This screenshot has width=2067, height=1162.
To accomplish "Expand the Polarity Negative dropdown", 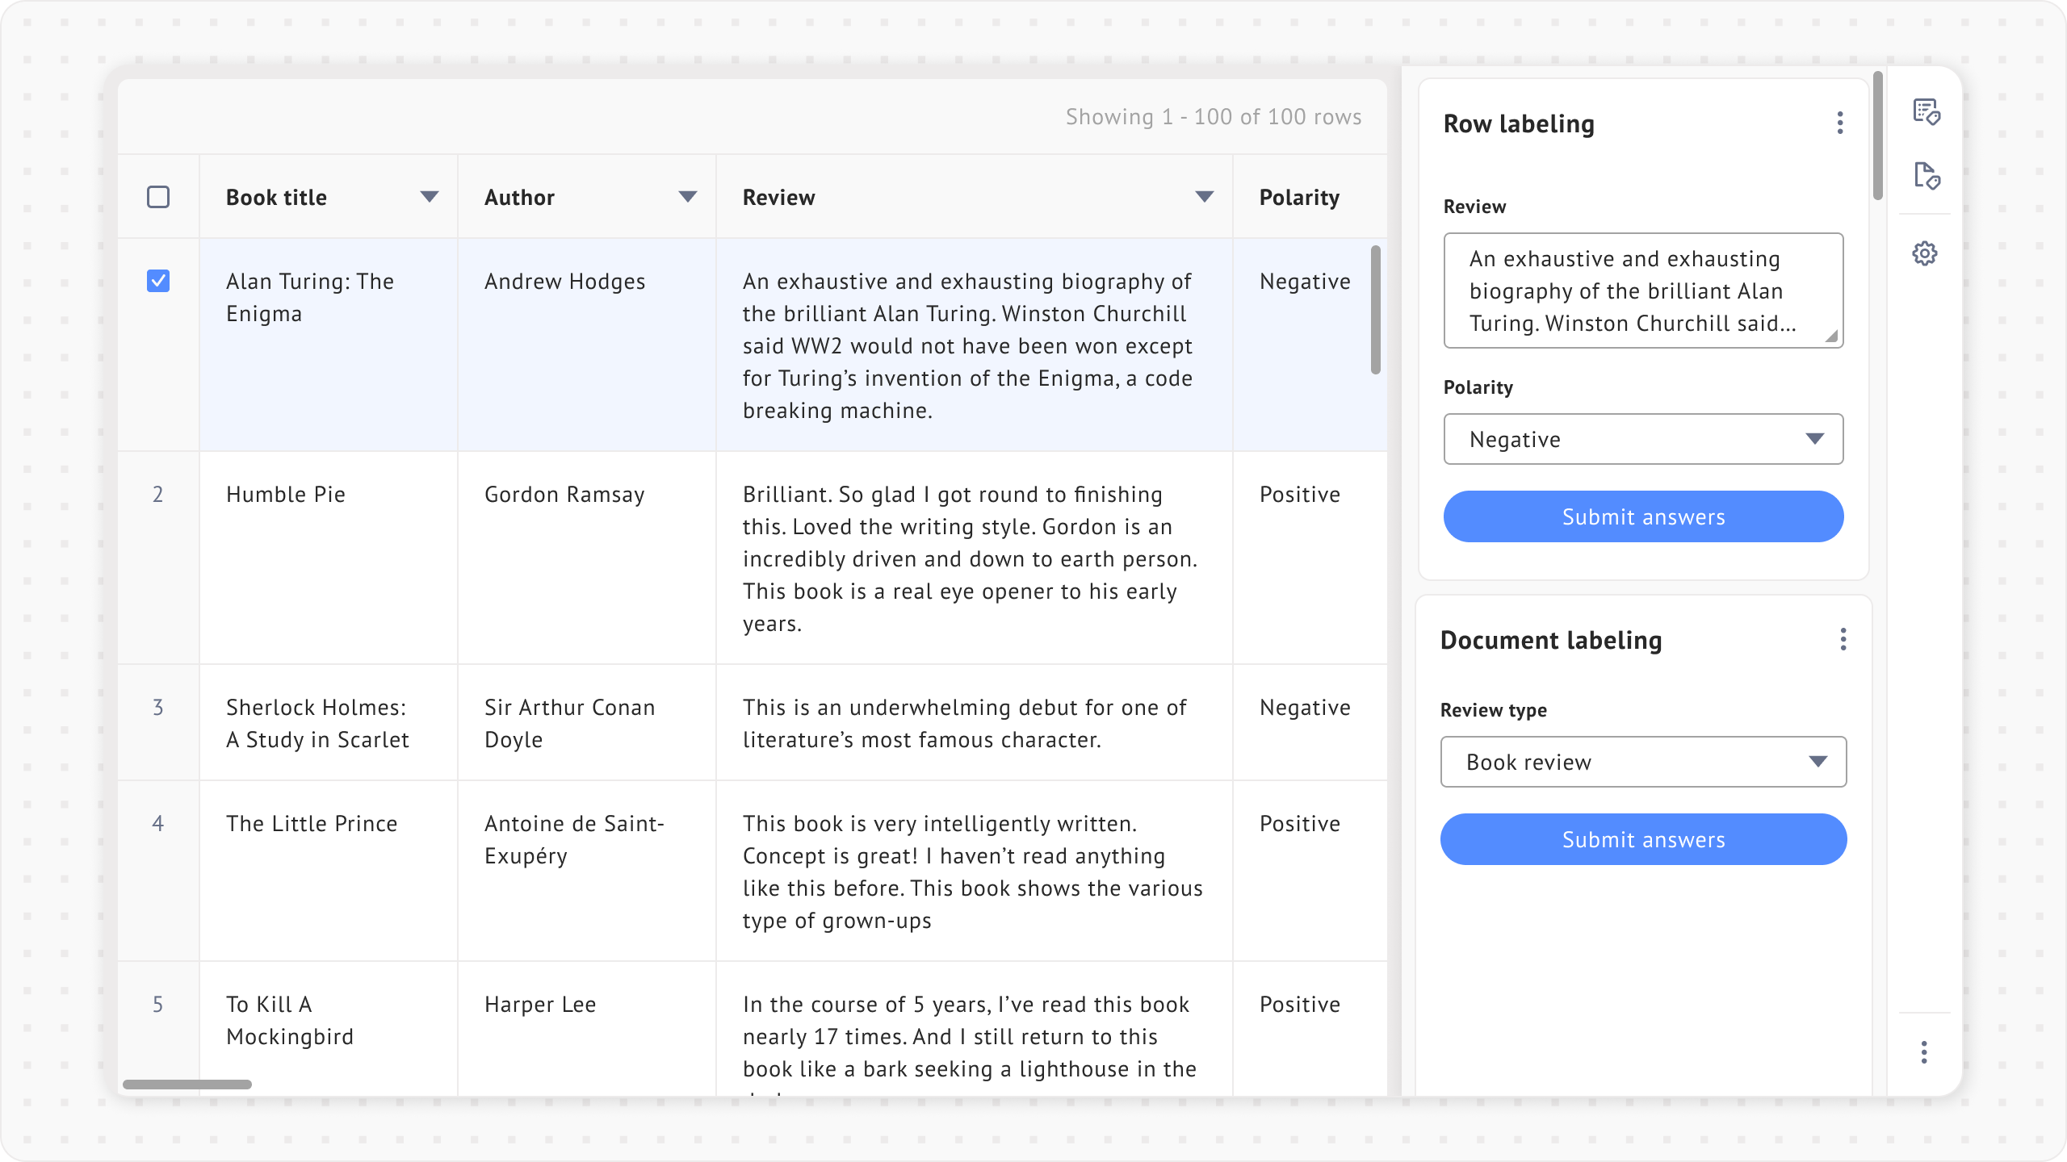I will (x=1643, y=439).
